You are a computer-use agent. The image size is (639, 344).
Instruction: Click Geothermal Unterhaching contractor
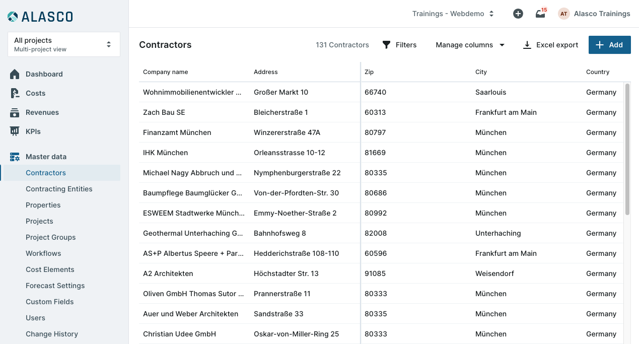click(x=193, y=233)
